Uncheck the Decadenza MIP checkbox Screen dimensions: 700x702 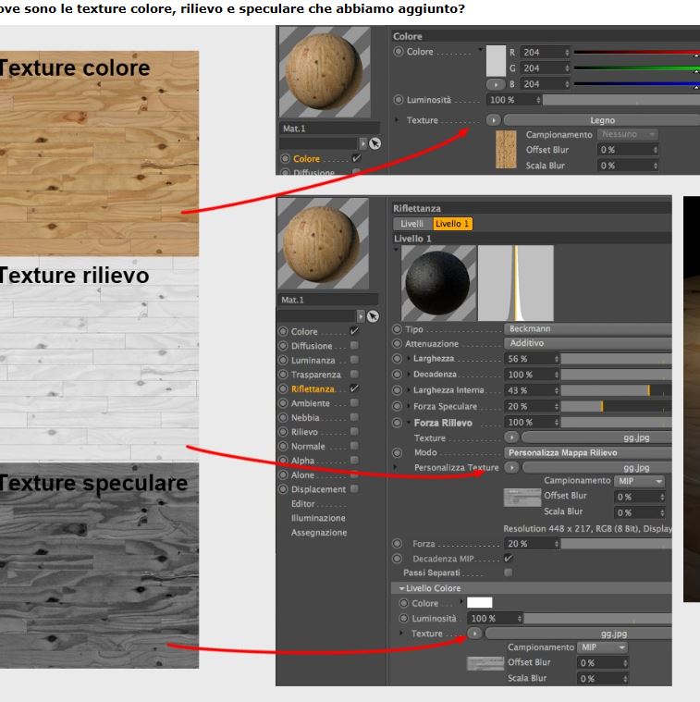[x=508, y=558]
